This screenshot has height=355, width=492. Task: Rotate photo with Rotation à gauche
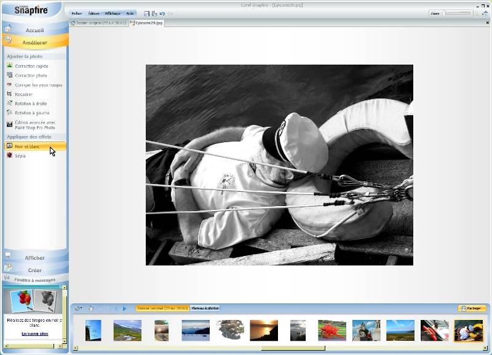pos(32,113)
